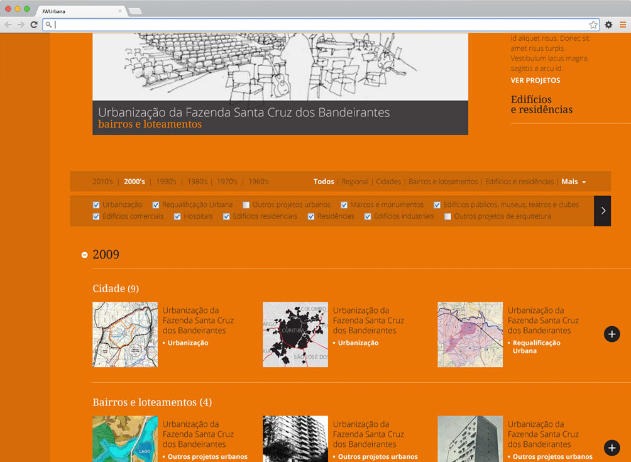
Task: Close the JWUrbana browser tab
Action: 120,11
